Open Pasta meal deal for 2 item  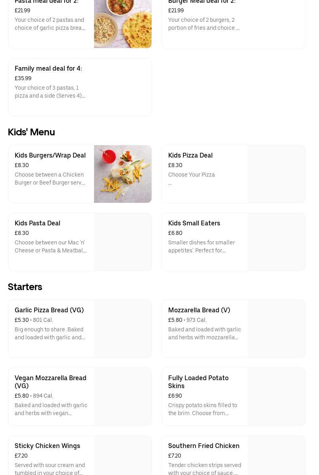pyautogui.click(x=50, y=16)
